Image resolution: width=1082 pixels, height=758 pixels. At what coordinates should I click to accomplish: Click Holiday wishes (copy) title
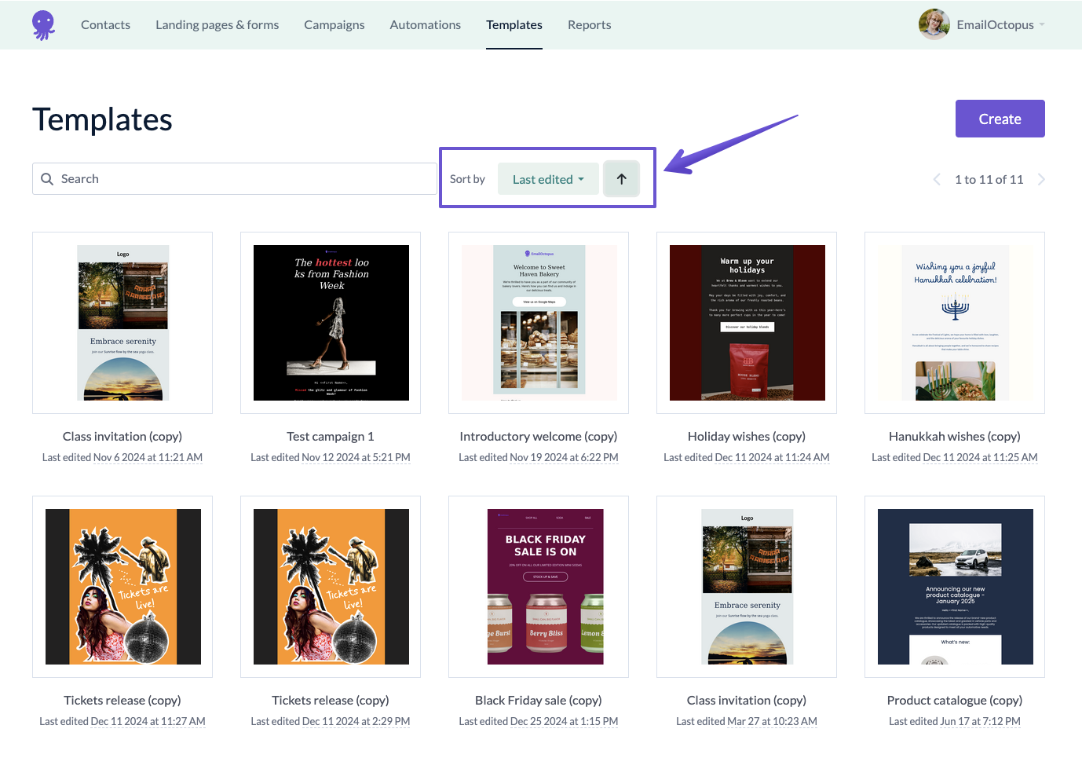(x=747, y=437)
